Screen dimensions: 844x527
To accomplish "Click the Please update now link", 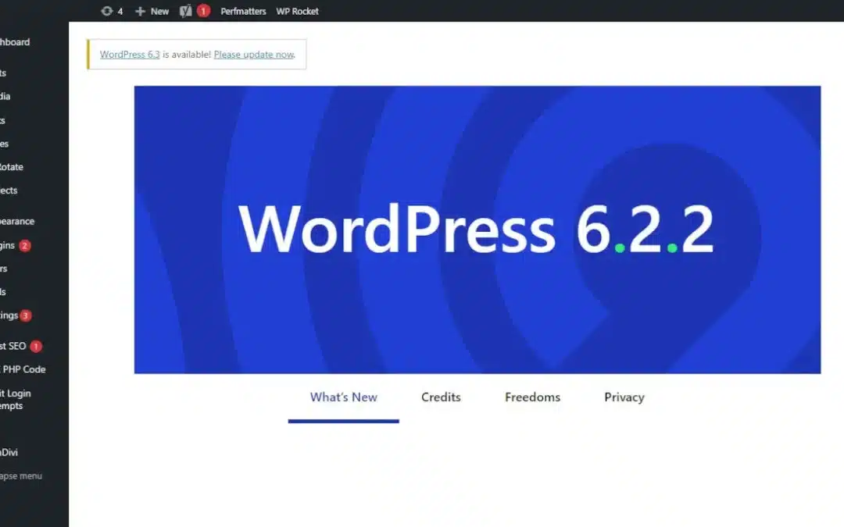I will pos(253,55).
